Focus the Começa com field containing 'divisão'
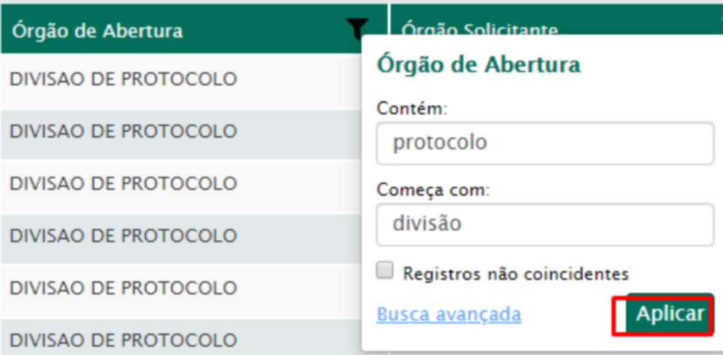Screen dimensions: 723x355 pos(545,225)
